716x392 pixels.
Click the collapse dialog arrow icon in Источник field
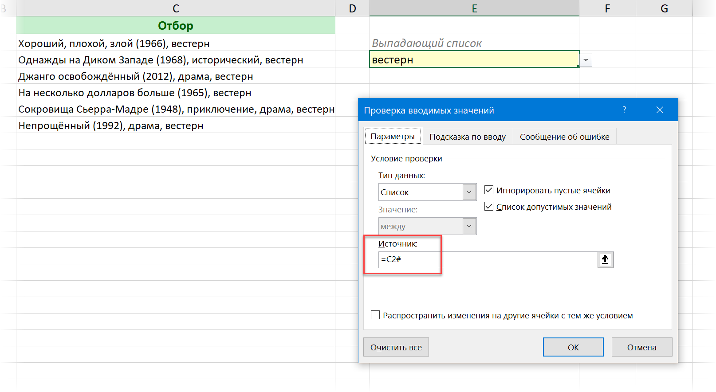[x=605, y=260]
